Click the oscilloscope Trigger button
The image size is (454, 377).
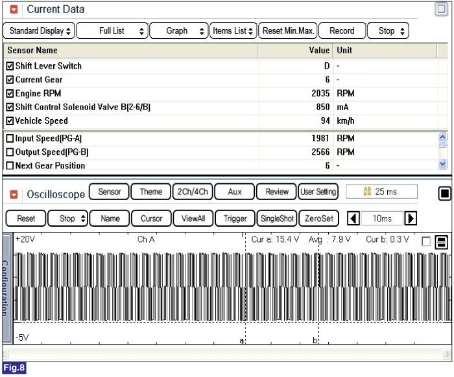(x=235, y=218)
